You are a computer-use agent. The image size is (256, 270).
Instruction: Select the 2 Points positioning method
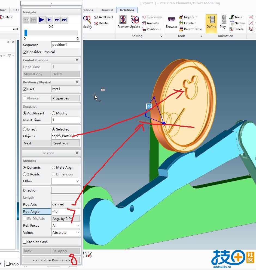25,174
